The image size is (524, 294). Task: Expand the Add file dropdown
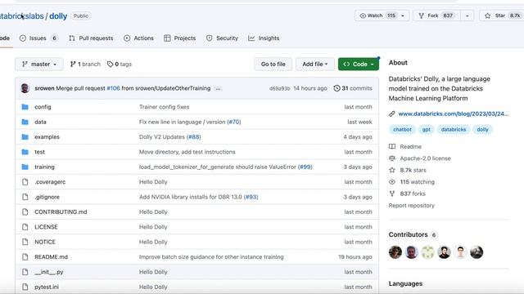tap(314, 64)
